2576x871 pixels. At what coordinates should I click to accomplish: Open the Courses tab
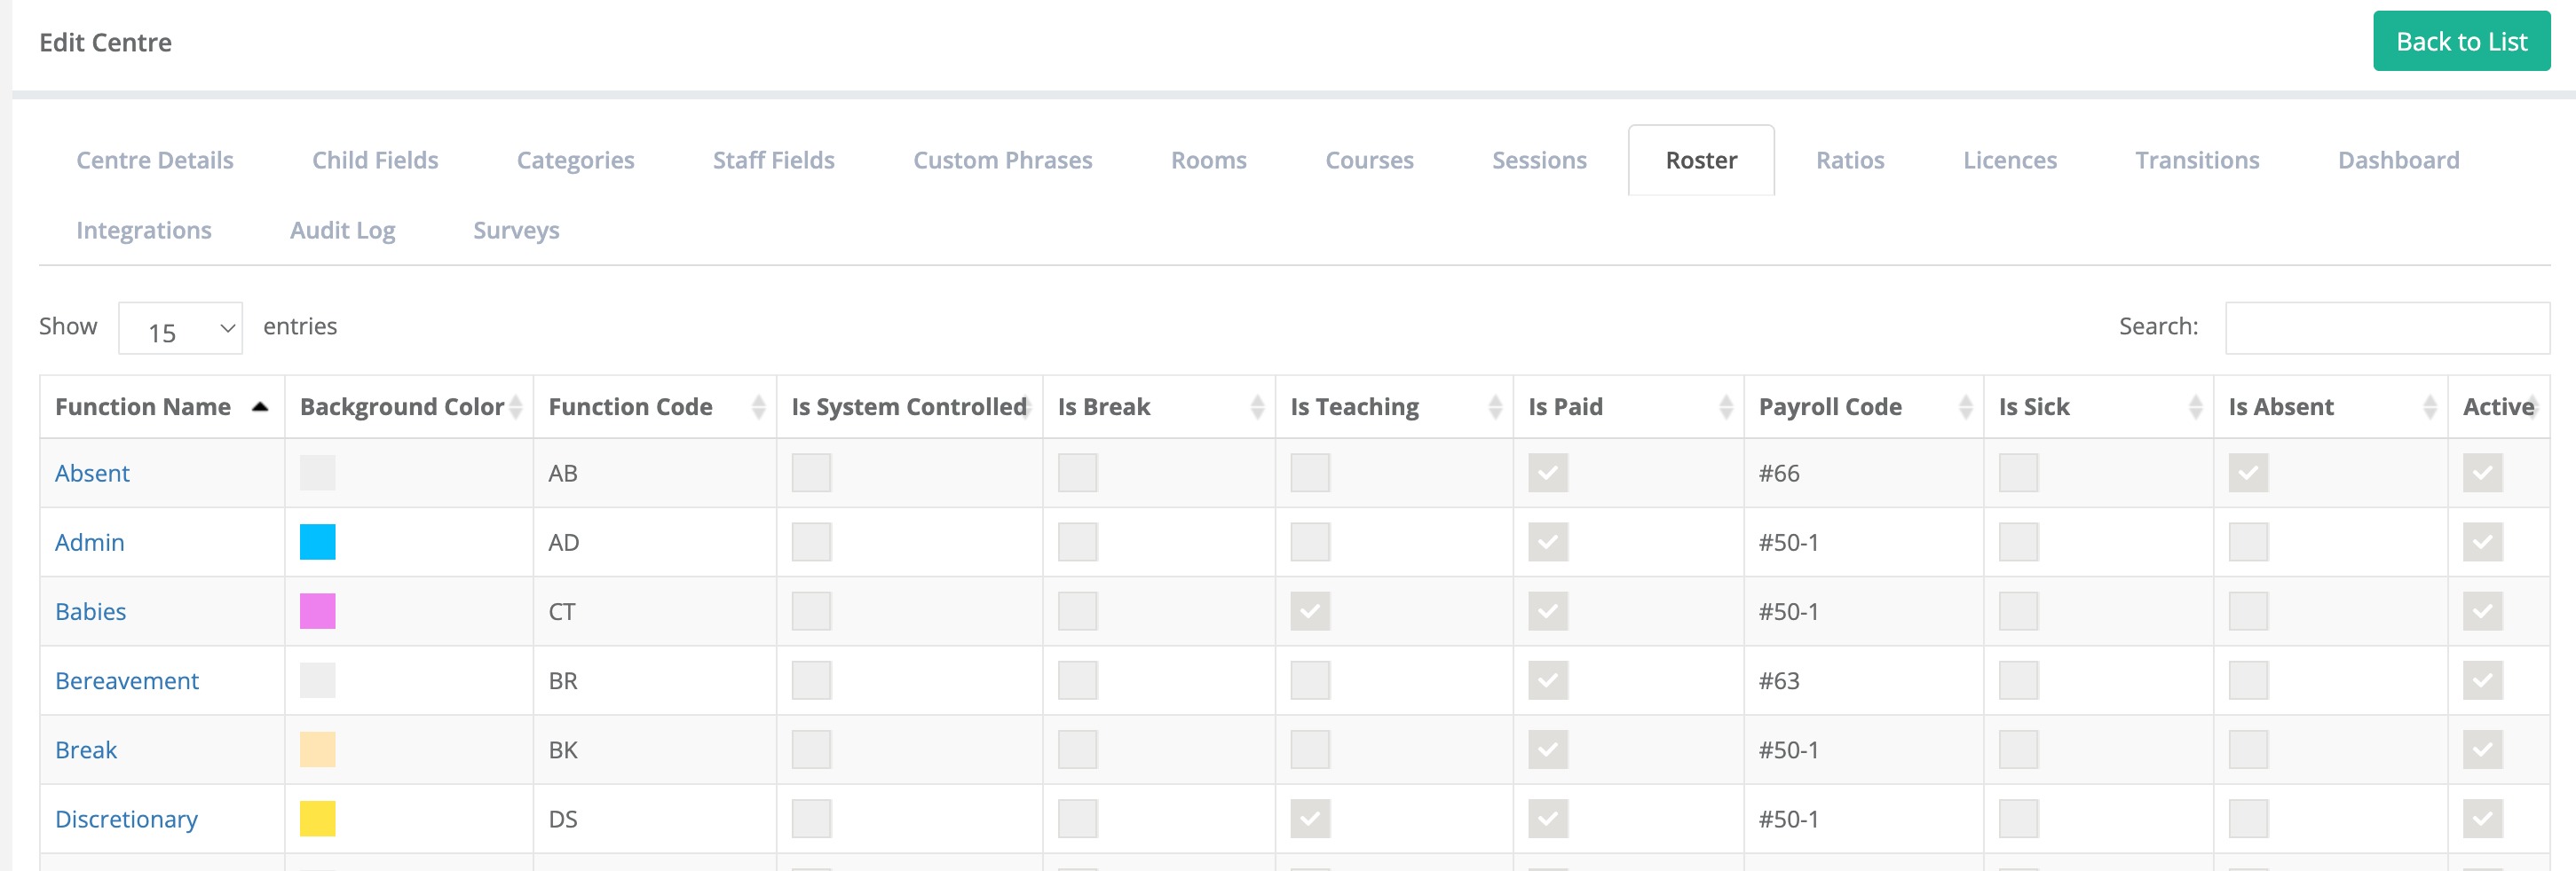click(x=1369, y=160)
